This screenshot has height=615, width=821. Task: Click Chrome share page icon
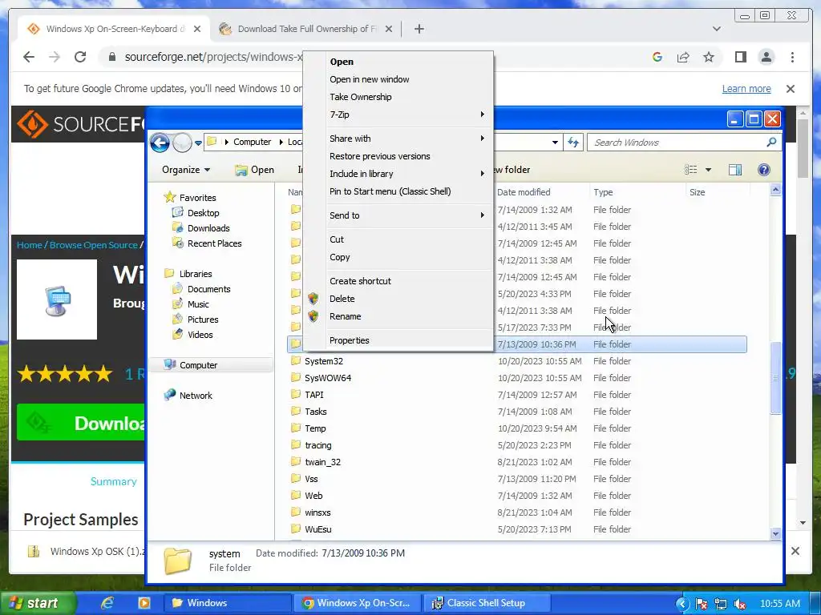(683, 57)
